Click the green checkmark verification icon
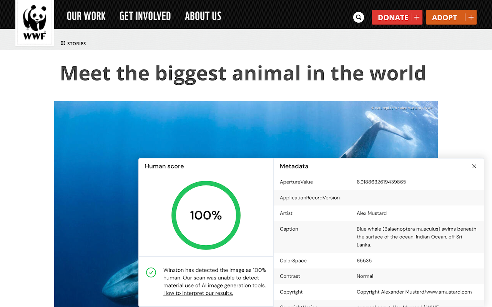This screenshot has height=307, width=492. click(151, 272)
